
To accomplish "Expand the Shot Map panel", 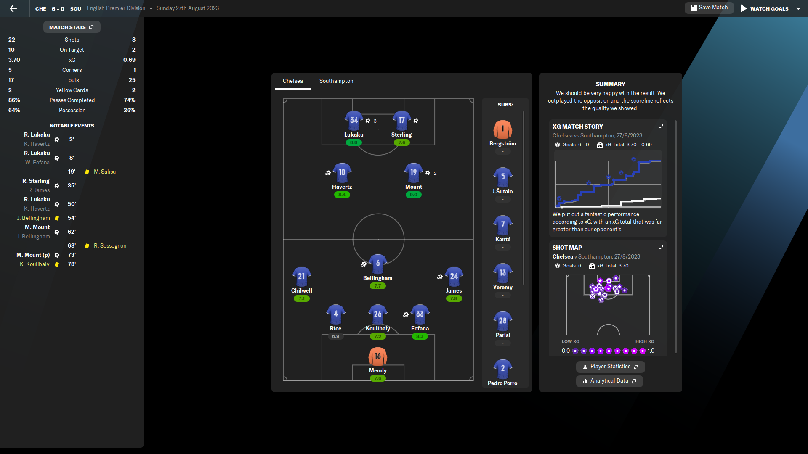I will tap(660, 247).
